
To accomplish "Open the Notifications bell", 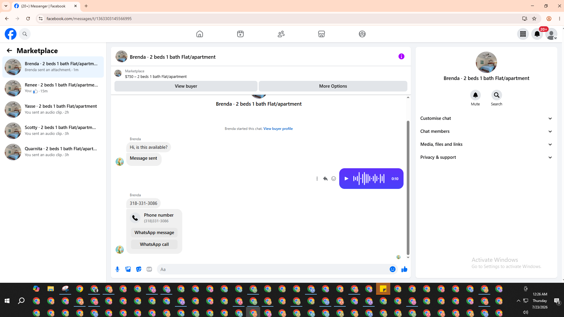I will pyautogui.click(x=537, y=34).
